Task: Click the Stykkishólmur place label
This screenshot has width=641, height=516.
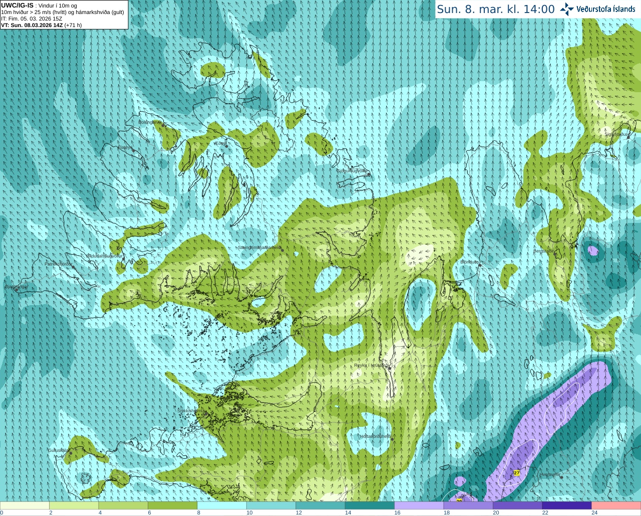Action: [191, 411]
